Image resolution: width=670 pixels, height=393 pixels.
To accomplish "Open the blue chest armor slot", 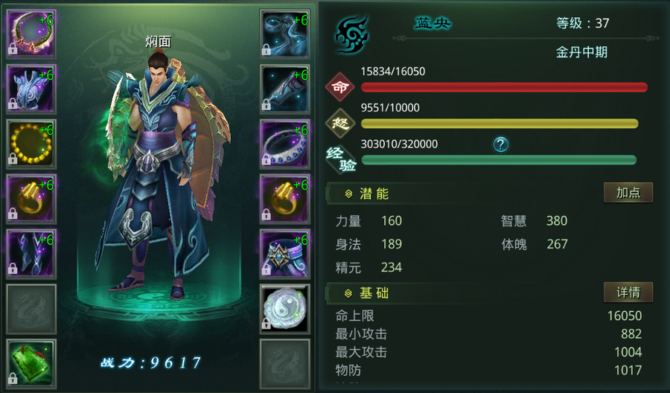I will coord(31,89).
